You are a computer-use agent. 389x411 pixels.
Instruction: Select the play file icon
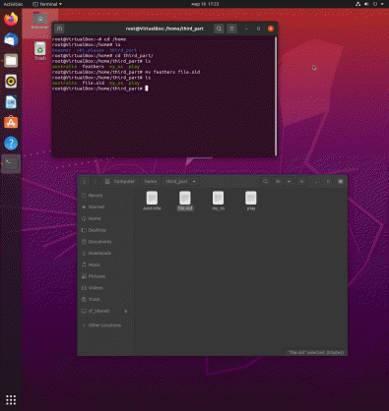pyautogui.click(x=251, y=201)
